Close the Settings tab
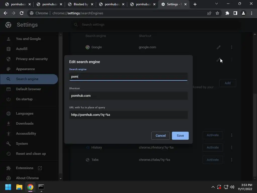 (x=185, y=4)
